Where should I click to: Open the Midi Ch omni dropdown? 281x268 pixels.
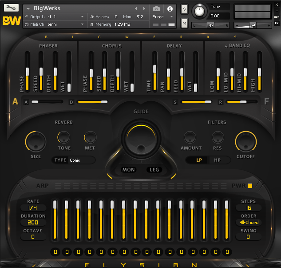click(82, 24)
